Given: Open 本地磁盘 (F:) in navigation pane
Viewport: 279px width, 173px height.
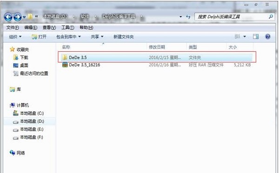Looking at the screenshot, I should (32, 137).
